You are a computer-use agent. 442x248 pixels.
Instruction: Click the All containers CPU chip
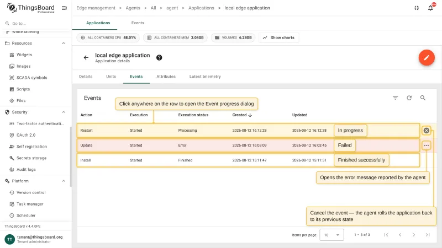pyautogui.click(x=108, y=37)
